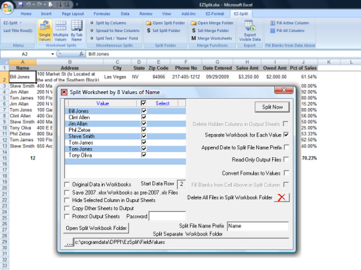Click Open Split Workbook Folder button
This screenshot has height=270, width=361.
pos(96,228)
